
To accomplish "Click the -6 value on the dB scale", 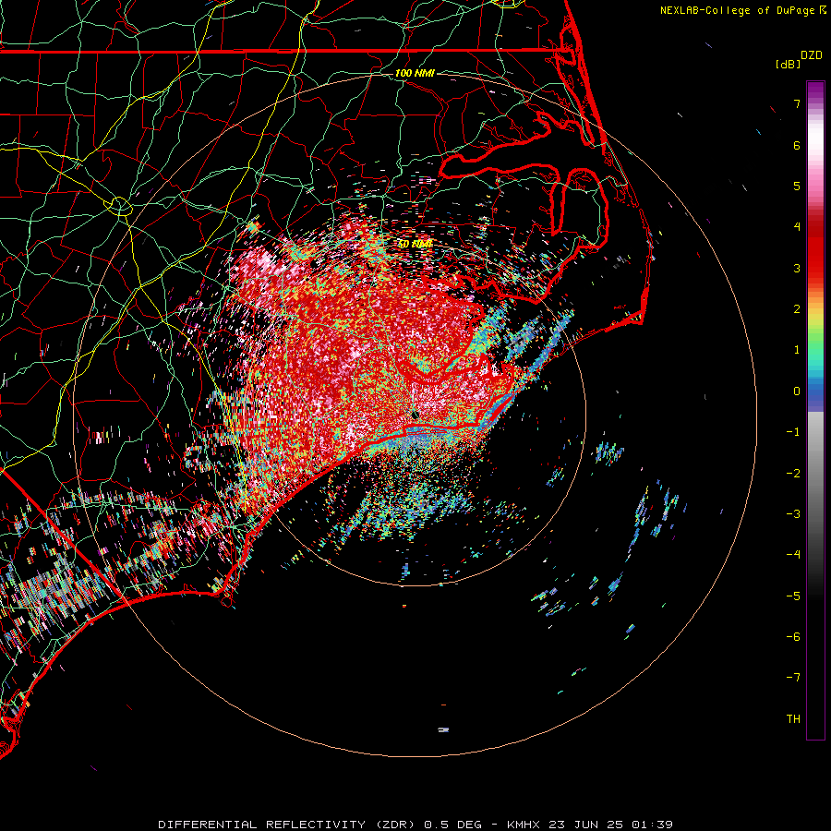I will [793, 637].
